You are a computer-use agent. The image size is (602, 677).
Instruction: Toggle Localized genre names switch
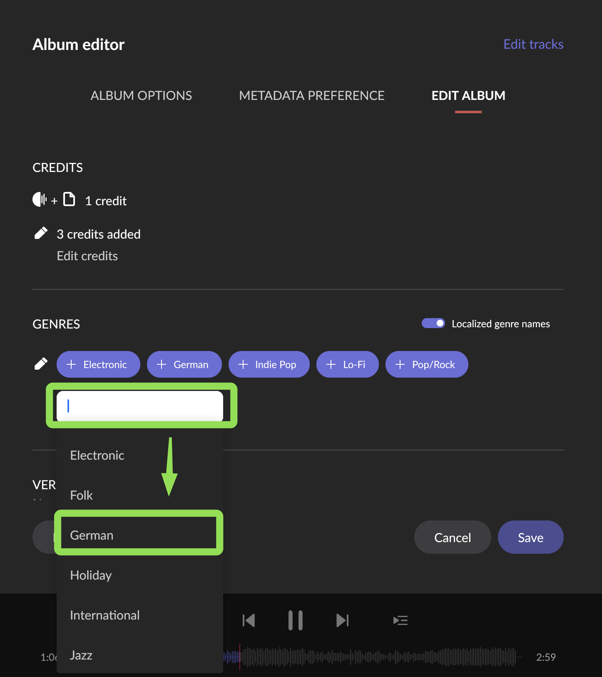(x=433, y=324)
